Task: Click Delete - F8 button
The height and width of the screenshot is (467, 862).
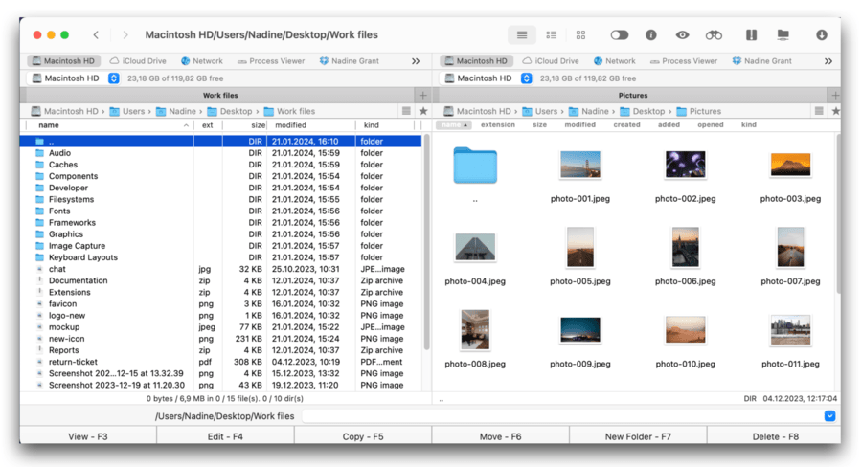Action: [775, 436]
